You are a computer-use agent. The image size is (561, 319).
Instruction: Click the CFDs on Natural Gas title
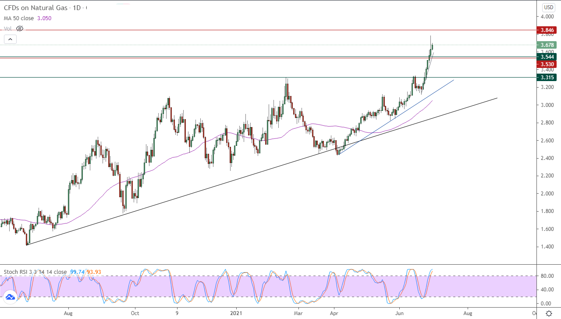tap(36, 8)
